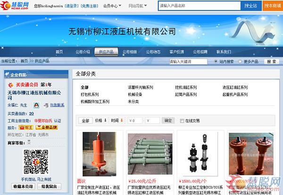Click the 搜本商铺 button
The width and height of the screenshot is (283, 195).
pos(273,6)
